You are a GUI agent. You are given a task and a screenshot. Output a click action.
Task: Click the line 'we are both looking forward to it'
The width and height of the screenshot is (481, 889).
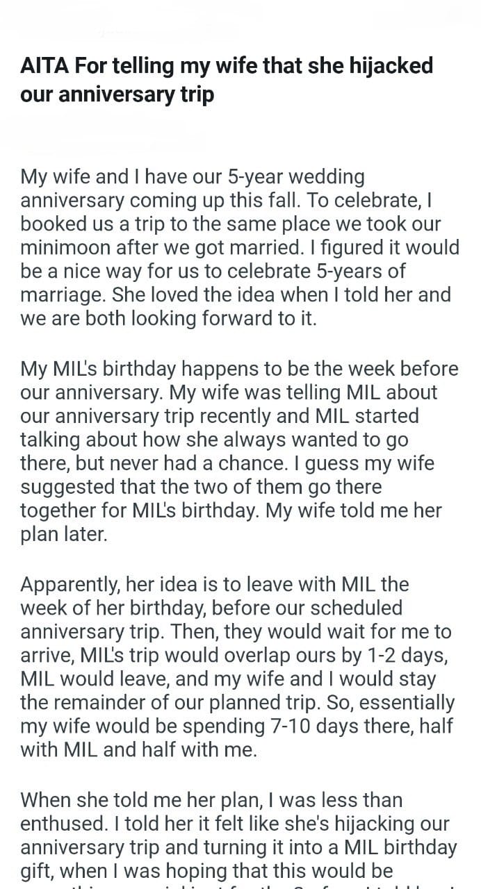pyautogui.click(x=168, y=318)
